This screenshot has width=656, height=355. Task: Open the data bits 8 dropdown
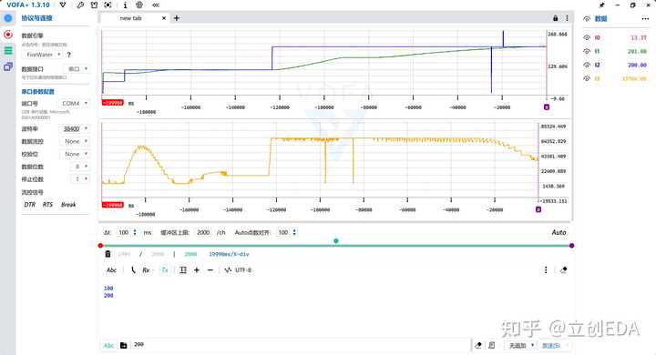tap(80, 167)
